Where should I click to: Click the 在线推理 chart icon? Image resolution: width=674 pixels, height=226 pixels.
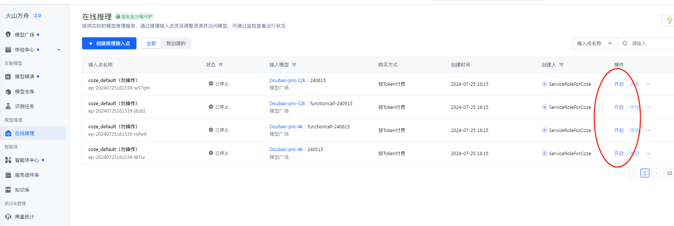pos(8,133)
